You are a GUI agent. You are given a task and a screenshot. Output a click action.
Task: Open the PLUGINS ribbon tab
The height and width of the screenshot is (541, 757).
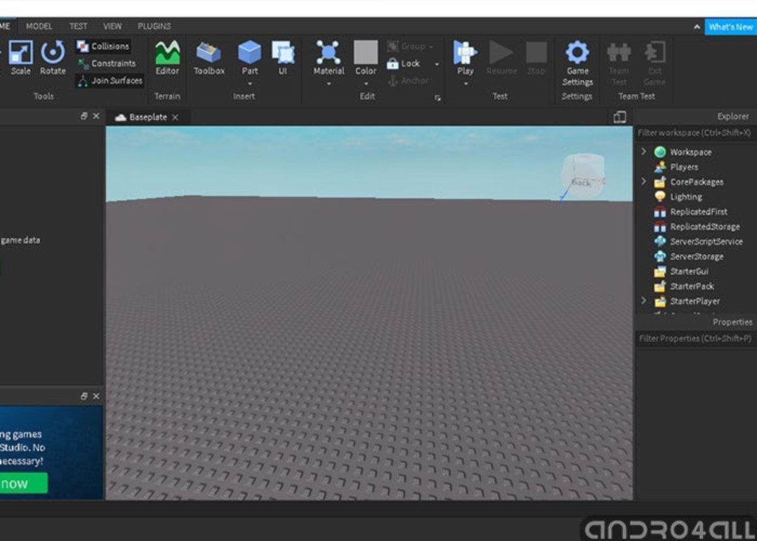(153, 26)
